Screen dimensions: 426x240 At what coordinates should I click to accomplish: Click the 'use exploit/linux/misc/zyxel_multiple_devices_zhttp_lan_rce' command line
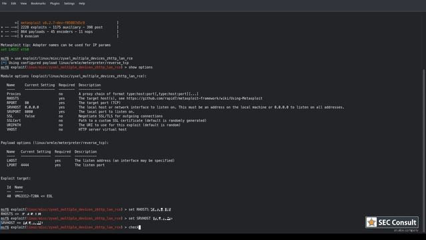(67, 58)
